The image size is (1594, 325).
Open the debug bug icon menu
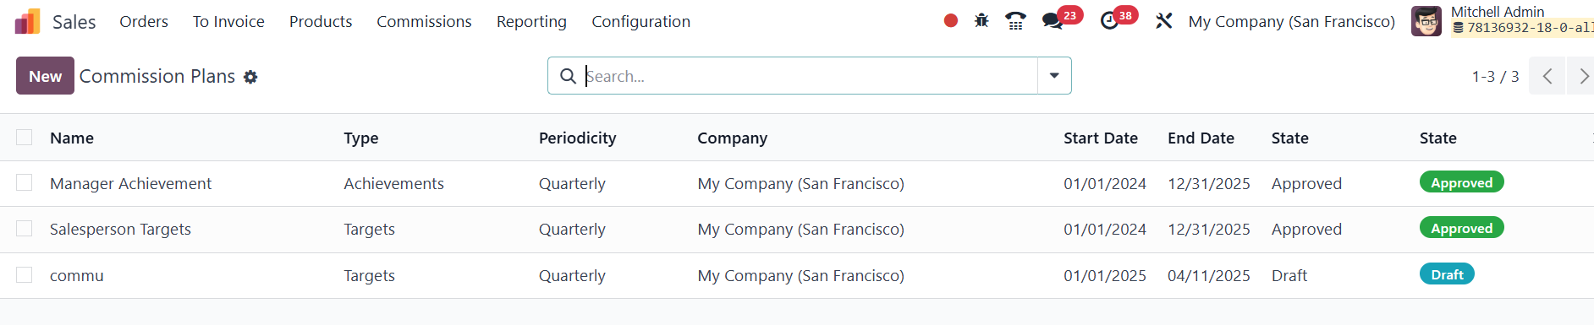pos(981,21)
